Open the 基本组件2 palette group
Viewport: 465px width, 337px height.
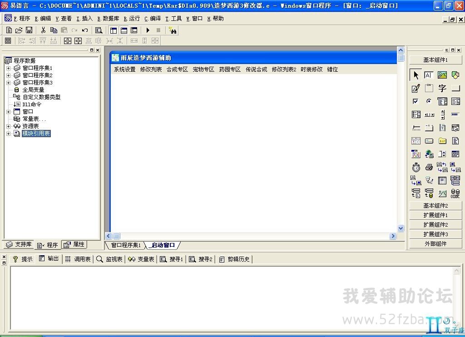click(435, 206)
